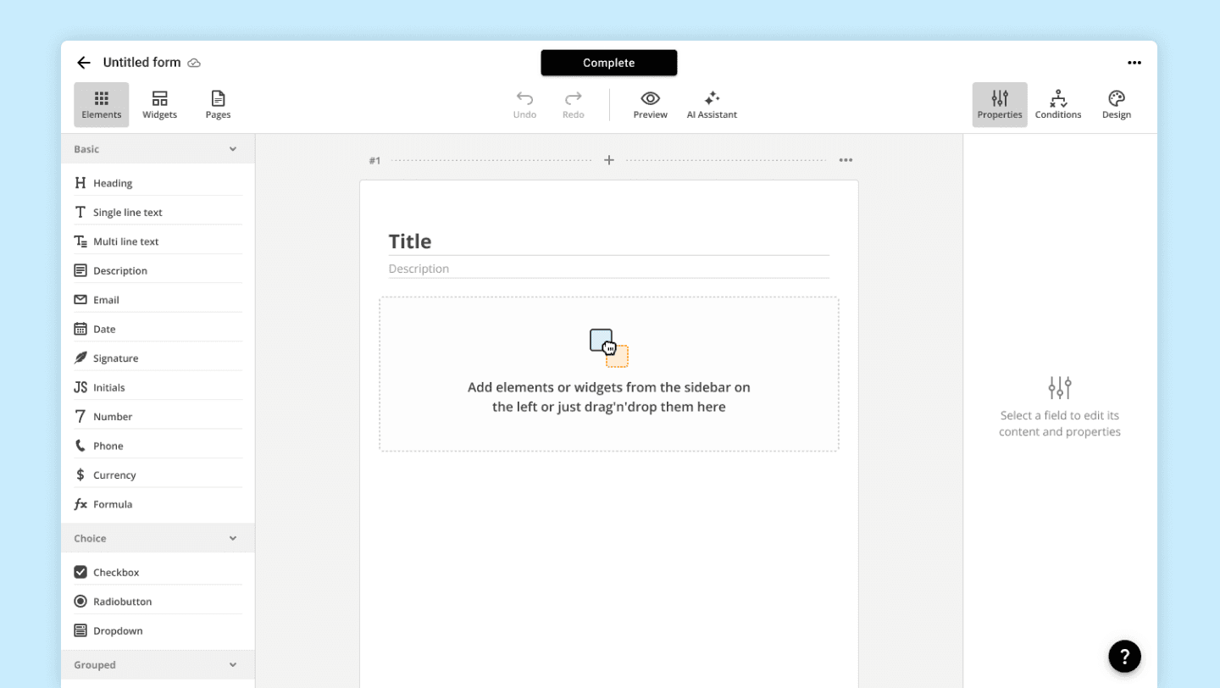Click the cloud saved status icon
Screen dimensions: 1220x688
tap(194, 63)
